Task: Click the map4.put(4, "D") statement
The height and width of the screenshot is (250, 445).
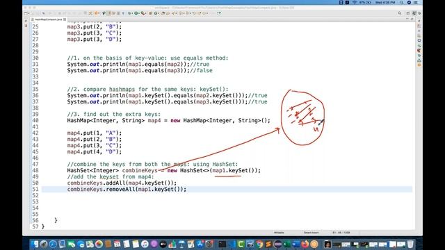Action: click(x=95, y=151)
